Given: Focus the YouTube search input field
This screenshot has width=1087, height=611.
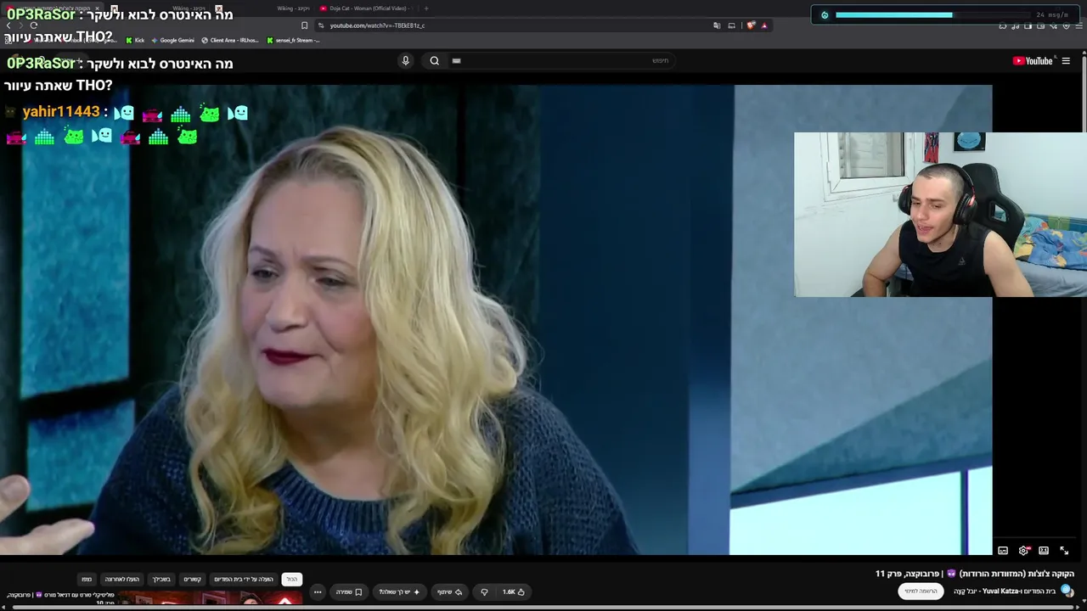Looking at the screenshot, I should [560, 60].
